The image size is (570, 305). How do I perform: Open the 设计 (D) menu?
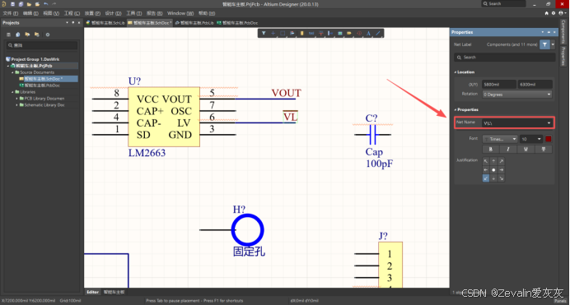pyautogui.click(x=113, y=13)
